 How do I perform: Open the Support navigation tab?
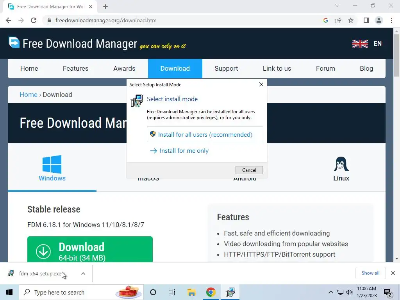click(226, 68)
